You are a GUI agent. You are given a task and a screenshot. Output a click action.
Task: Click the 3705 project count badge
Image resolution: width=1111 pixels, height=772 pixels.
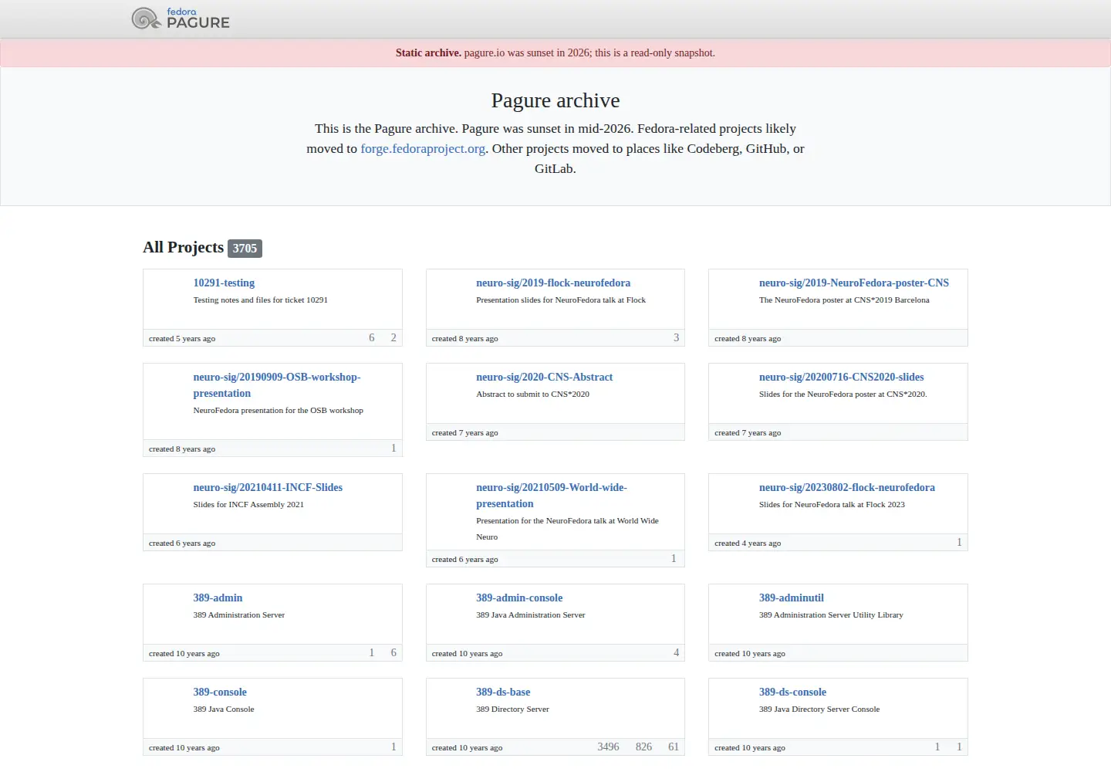[245, 249]
